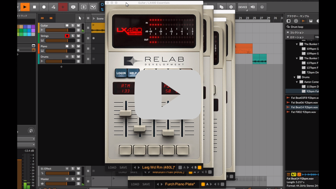The height and width of the screenshot is (189, 336).
Task: Click fifth square button under LX480 faders
Action: 182,150
